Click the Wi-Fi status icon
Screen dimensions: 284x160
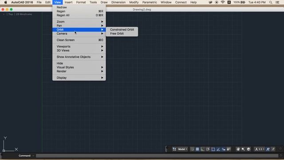coord(223,2)
